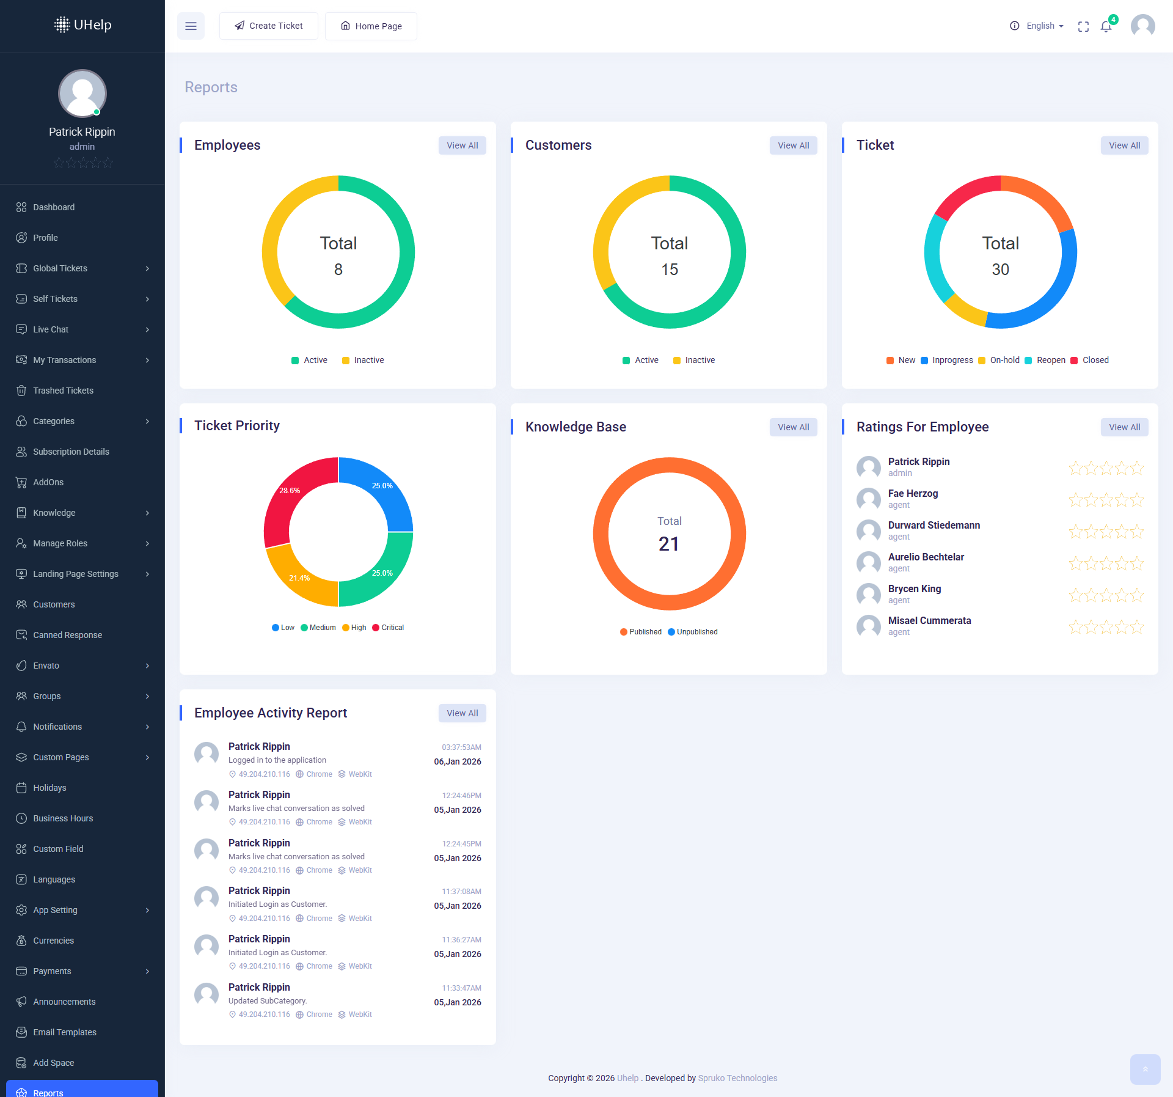
Task: Click the Trashed Tickets trash icon
Action: 21,391
